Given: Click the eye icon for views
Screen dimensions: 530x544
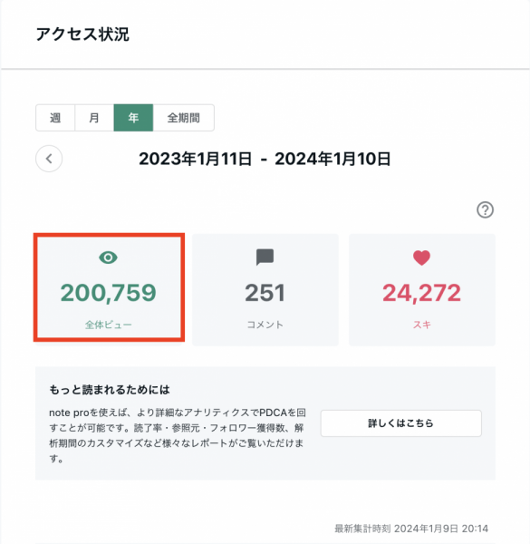Looking at the screenshot, I should pos(108,257).
